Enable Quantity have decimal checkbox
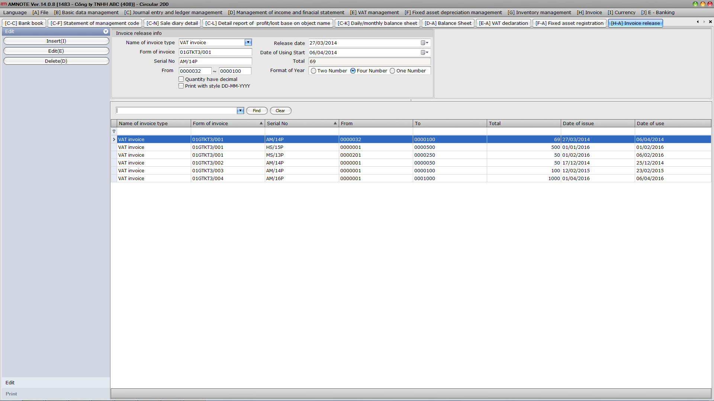The height and width of the screenshot is (401, 714). [x=181, y=79]
